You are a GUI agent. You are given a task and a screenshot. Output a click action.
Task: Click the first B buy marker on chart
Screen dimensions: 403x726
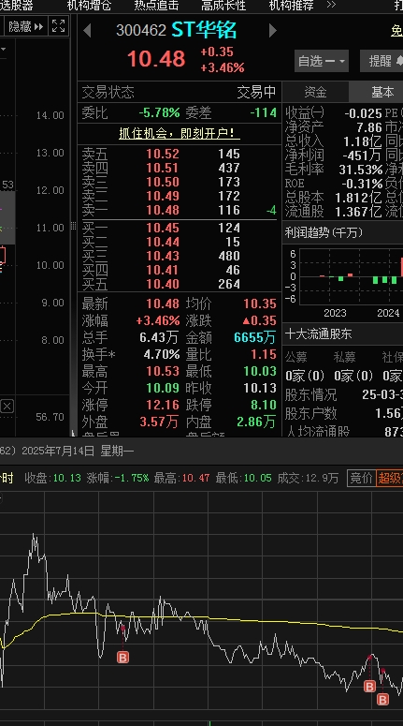(122, 657)
